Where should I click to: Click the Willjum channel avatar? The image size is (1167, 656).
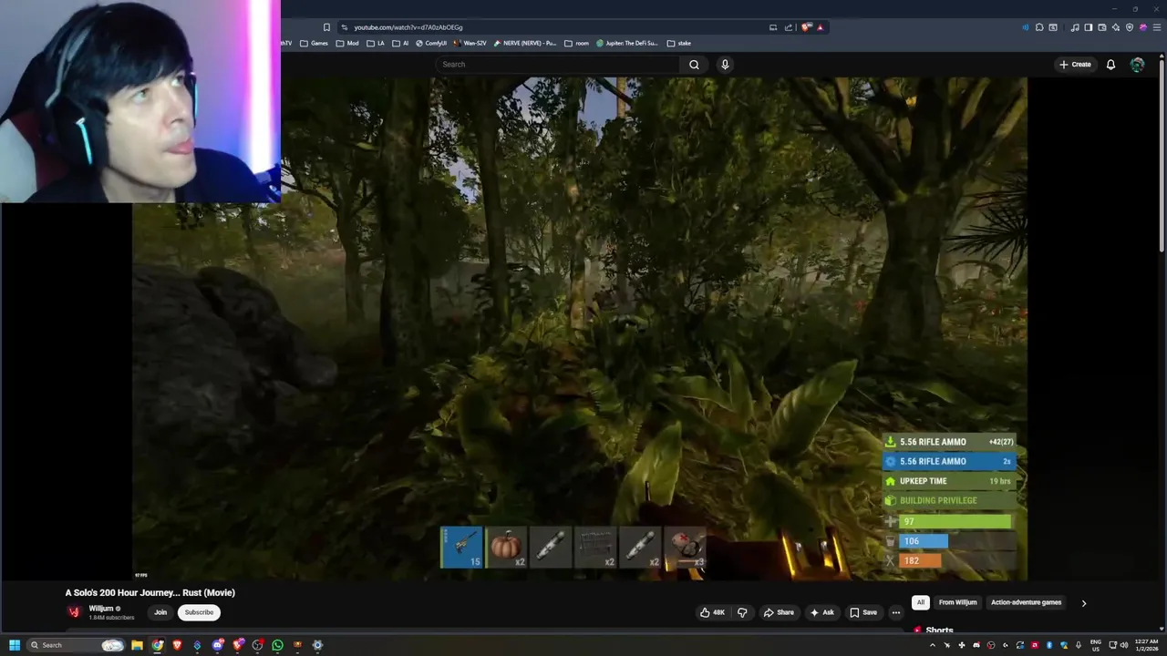click(75, 612)
